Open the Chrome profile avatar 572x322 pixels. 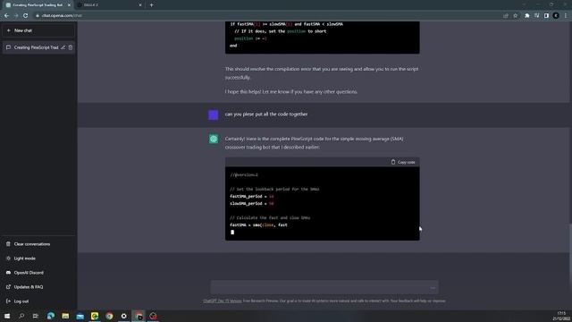[556, 15]
